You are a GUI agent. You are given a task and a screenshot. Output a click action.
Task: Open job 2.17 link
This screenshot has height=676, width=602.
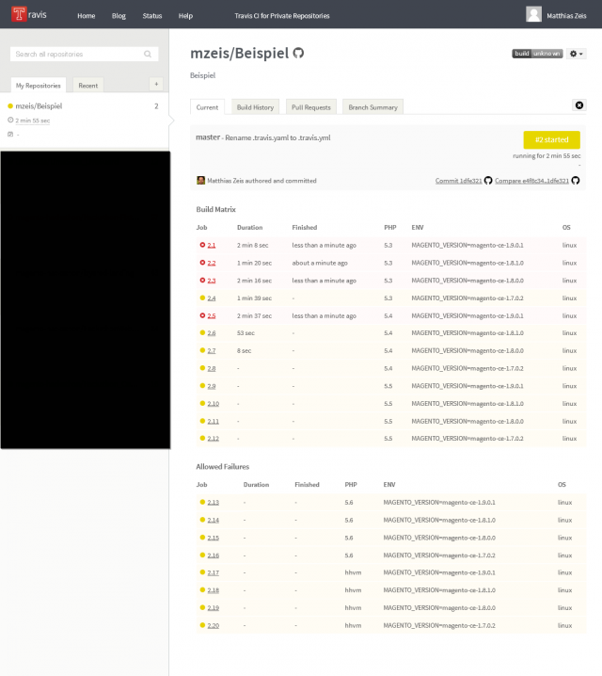[x=214, y=572]
